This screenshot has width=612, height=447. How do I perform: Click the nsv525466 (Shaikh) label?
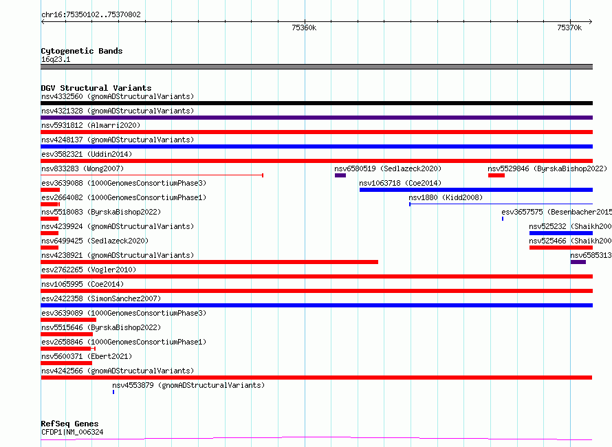(x=570, y=241)
